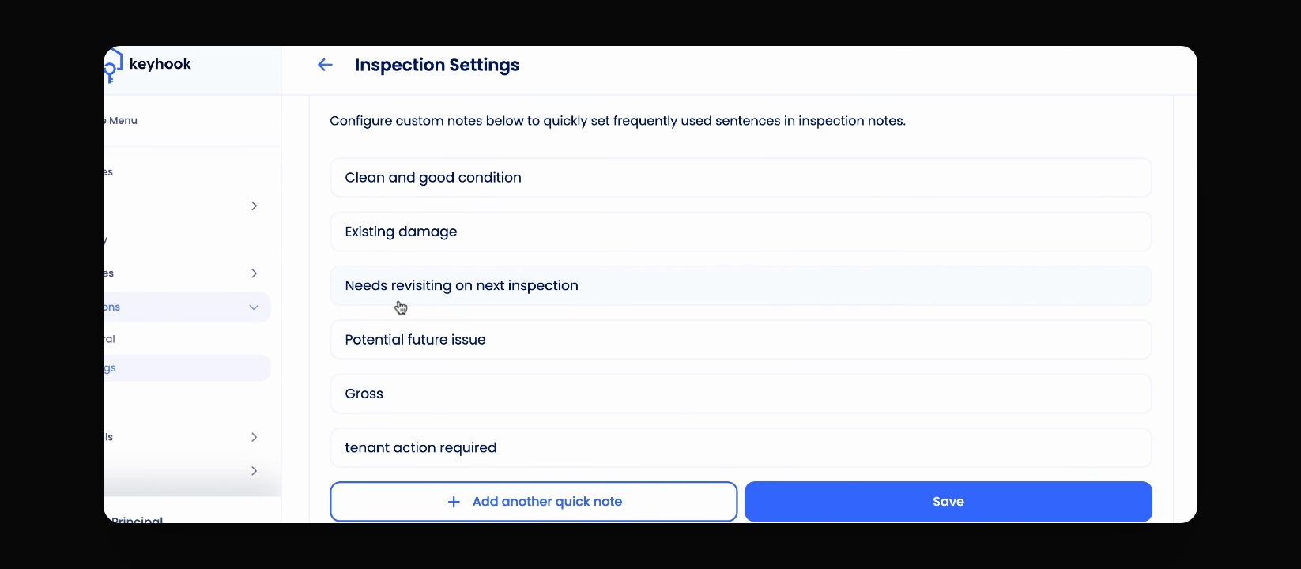Screen dimensions: 1301x569
Task: Click Add another quick note button
Action: tap(534, 502)
